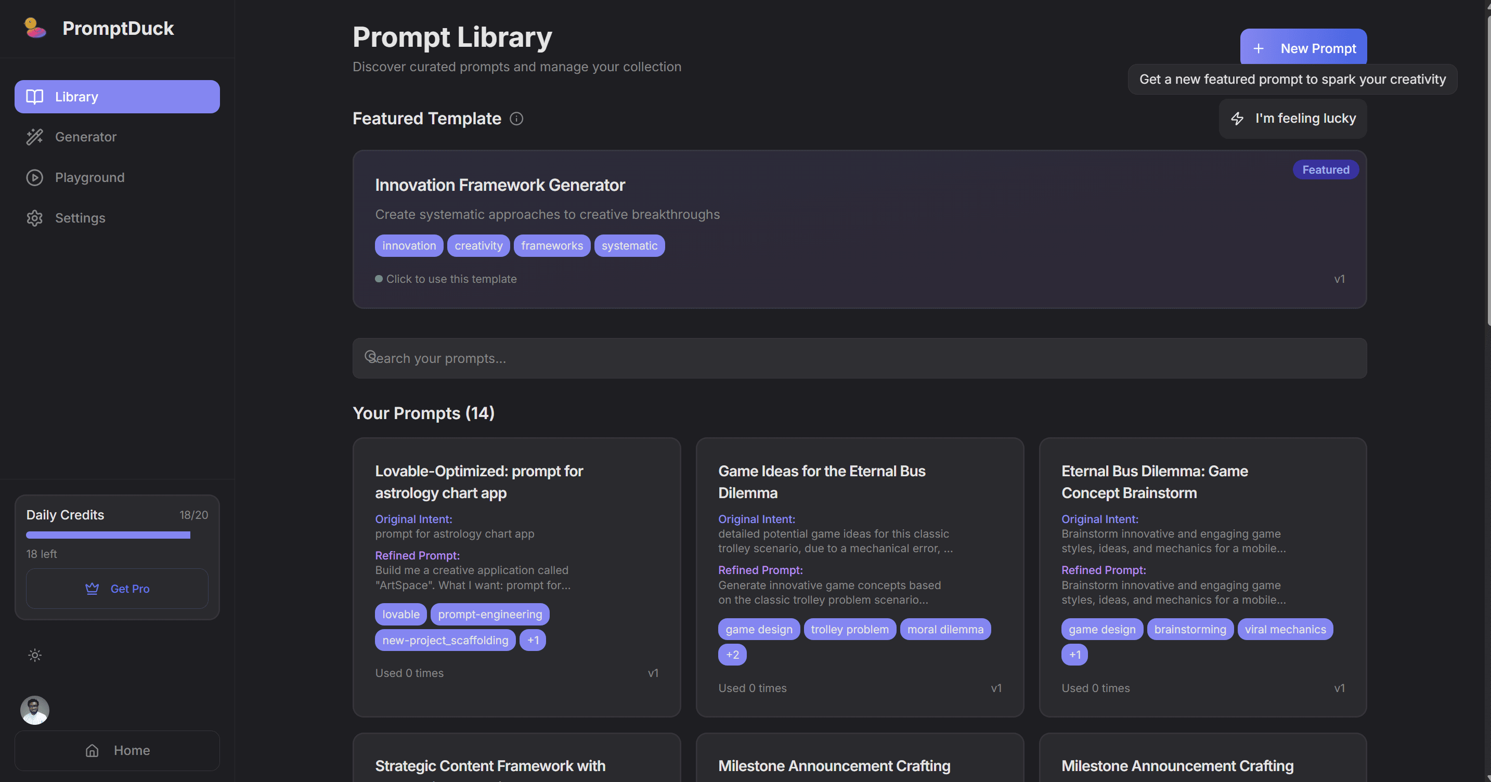Open the user profile avatar

35,710
